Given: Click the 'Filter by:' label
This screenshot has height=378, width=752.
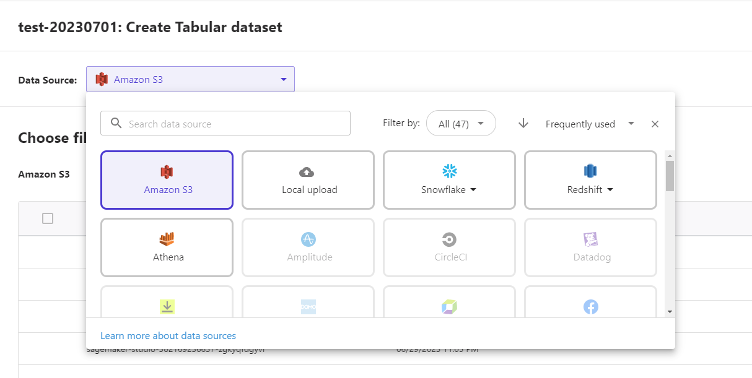Looking at the screenshot, I should (401, 123).
